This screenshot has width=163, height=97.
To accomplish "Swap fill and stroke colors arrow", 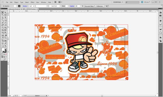I will pyautogui.click(x=6, y=48).
